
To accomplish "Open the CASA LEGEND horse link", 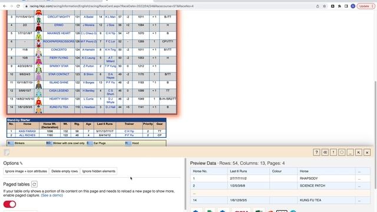I will (x=59, y=90).
